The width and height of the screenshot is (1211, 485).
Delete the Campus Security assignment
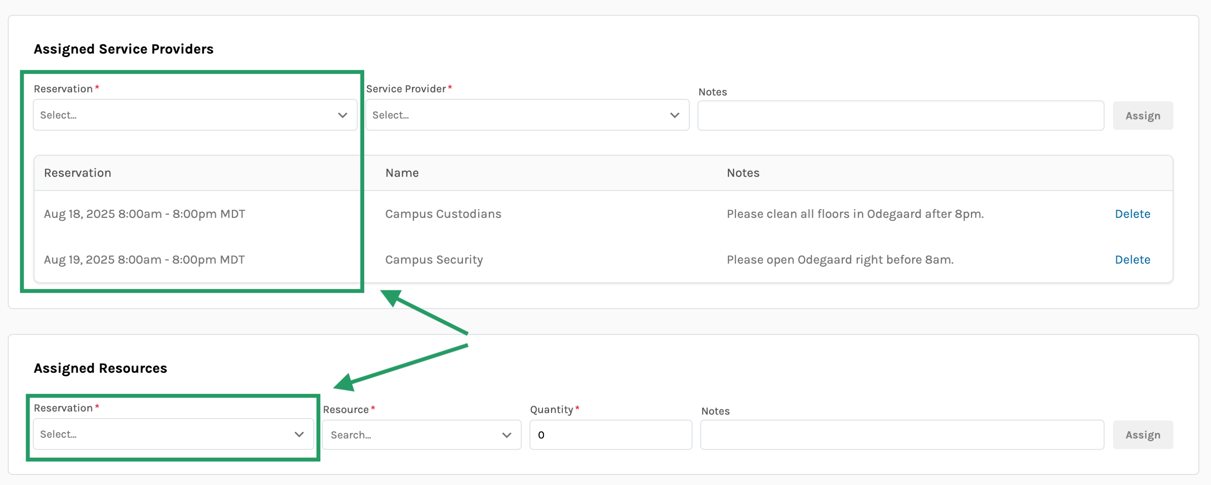pyautogui.click(x=1132, y=259)
